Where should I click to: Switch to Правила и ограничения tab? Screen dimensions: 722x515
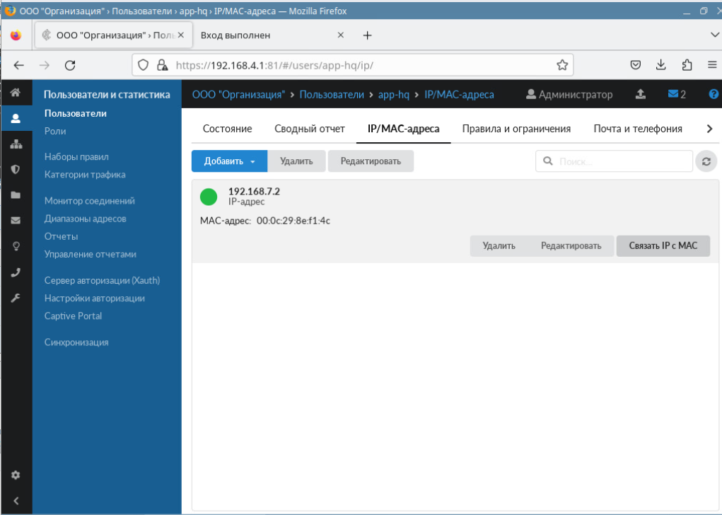[x=516, y=129]
